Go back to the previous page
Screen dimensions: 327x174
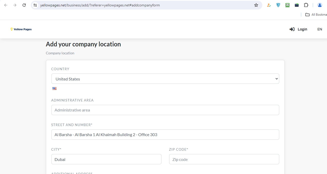6,5
